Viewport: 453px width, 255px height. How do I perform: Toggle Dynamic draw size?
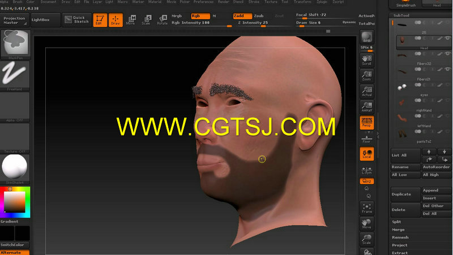click(x=349, y=22)
